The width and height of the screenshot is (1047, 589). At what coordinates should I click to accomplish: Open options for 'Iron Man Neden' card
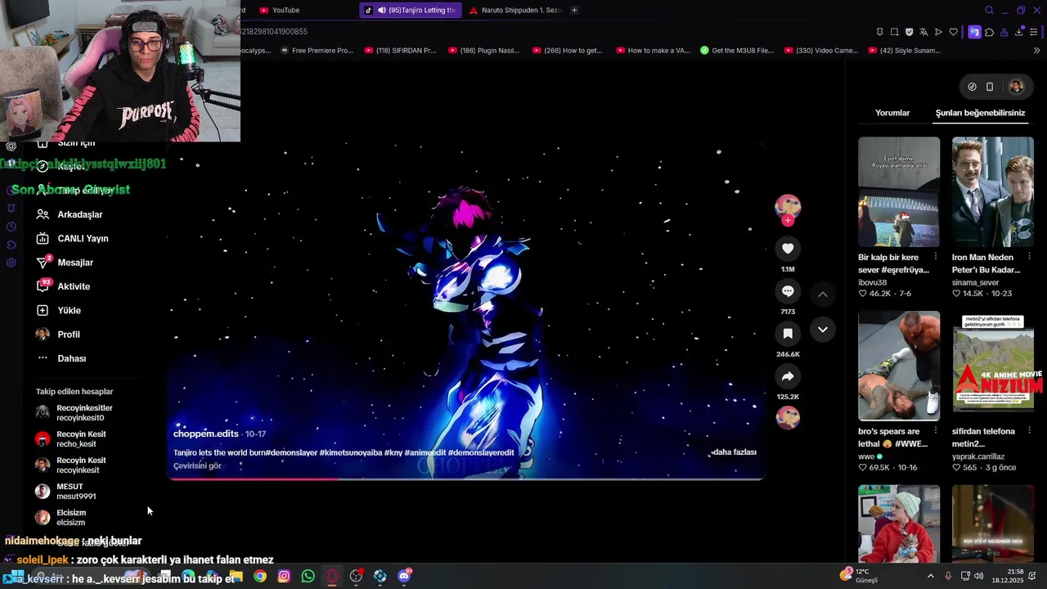pyautogui.click(x=1029, y=257)
